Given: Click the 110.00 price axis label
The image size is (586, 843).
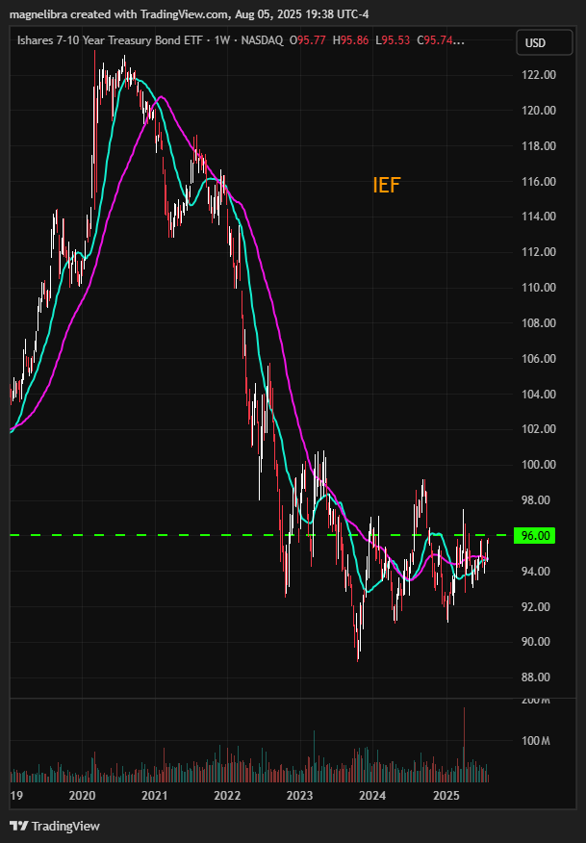Looking at the screenshot, I should tap(539, 287).
